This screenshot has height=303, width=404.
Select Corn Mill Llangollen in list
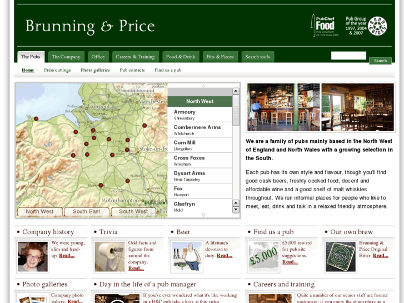pos(200,145)
